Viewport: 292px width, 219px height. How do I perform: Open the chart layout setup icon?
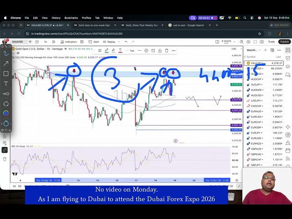(217, 42)
